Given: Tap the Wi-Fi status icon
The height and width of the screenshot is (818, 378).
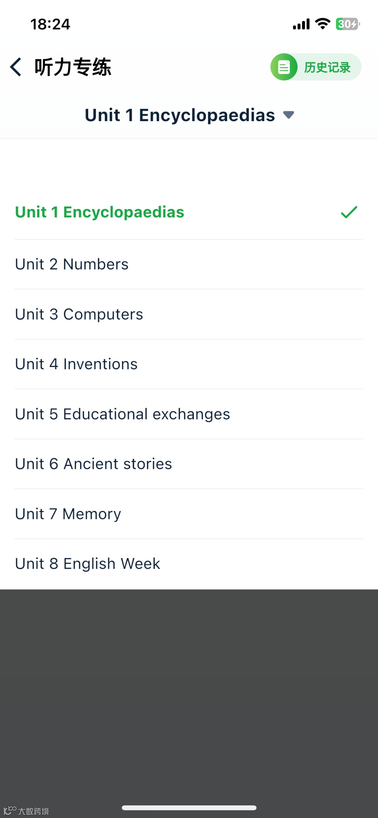Looking at the screenshot, I should 322,24.
